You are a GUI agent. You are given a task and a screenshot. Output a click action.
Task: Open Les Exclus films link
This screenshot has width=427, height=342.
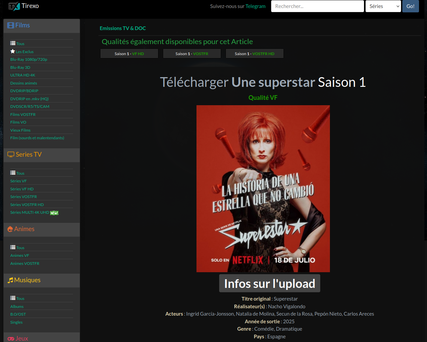[x=25, y=52]
